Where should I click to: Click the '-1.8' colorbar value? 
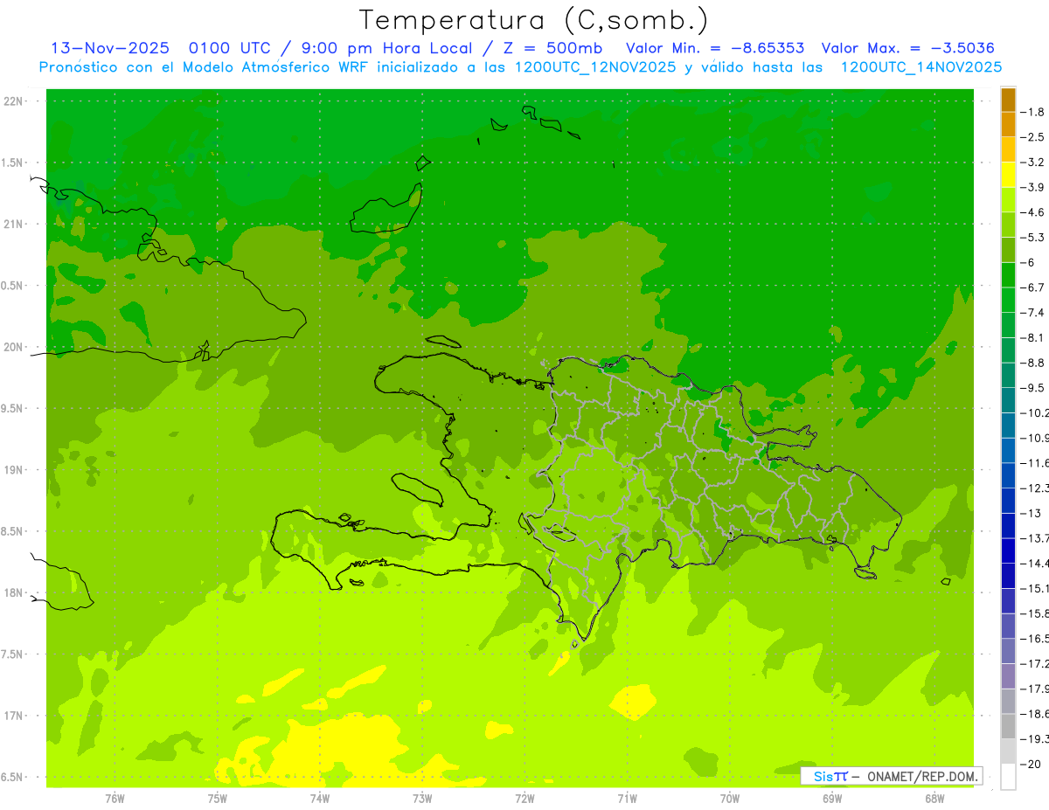pos(1032,112)
